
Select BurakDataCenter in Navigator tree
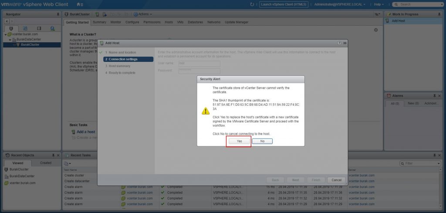(28, 40)
